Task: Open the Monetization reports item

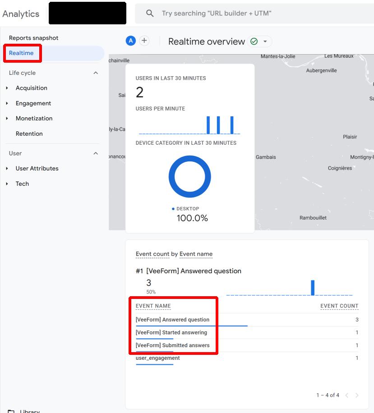Action: click(34, 119)
